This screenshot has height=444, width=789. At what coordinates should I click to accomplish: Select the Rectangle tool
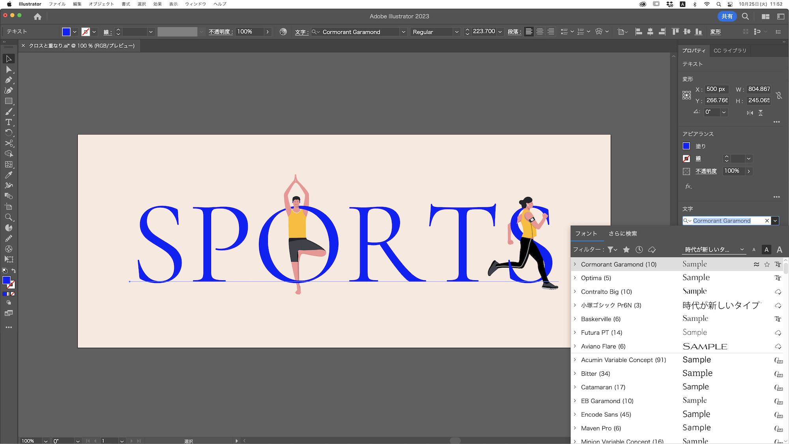[9, 101]
